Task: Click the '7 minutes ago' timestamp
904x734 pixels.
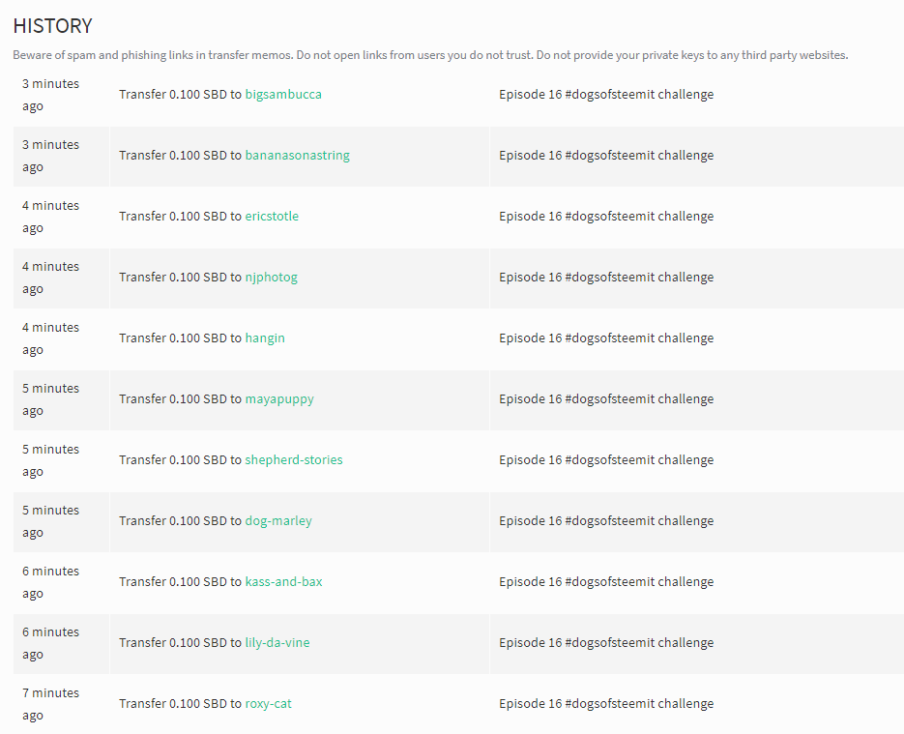Action: (50, 704)
